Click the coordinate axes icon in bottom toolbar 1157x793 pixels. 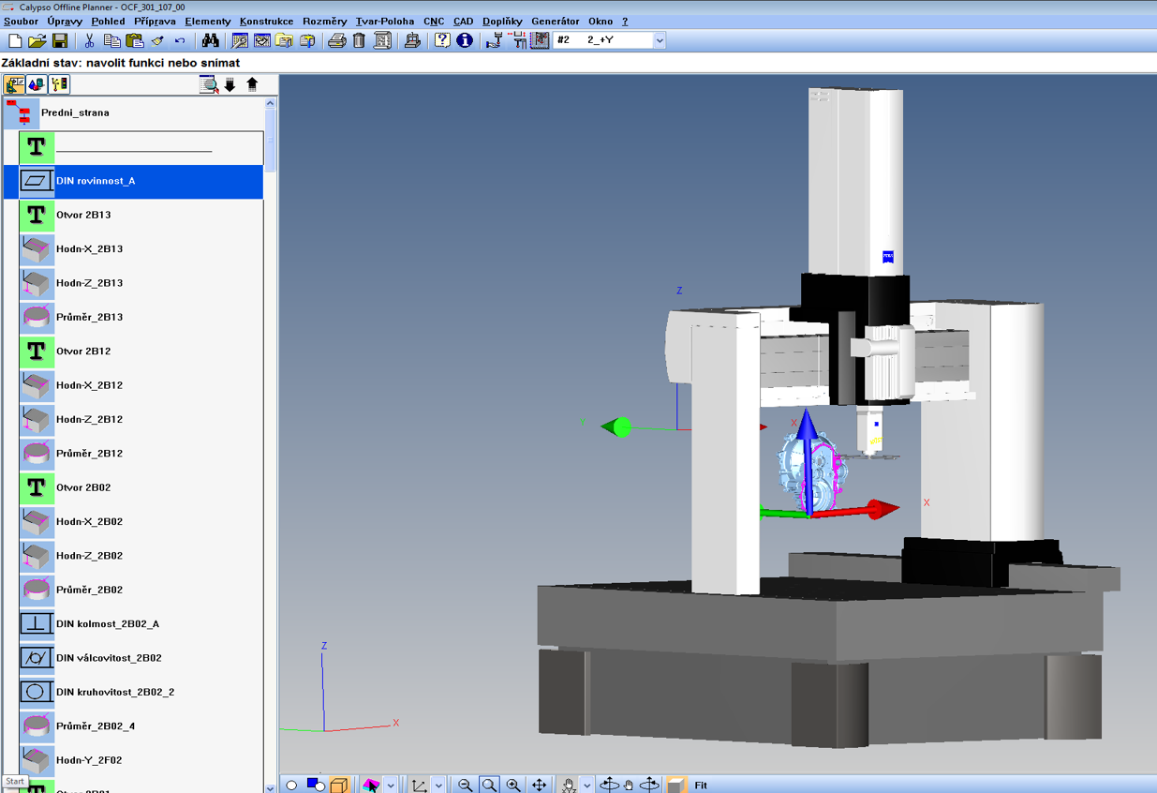419,785
